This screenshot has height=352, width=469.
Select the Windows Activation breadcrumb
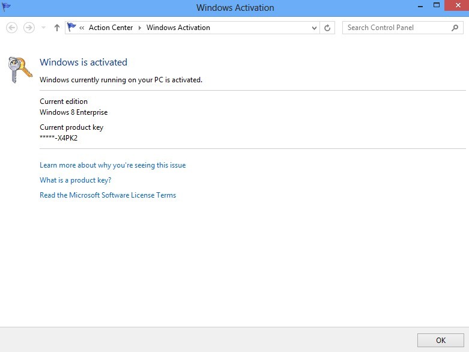pyautogui.click(x=178, y=28)
